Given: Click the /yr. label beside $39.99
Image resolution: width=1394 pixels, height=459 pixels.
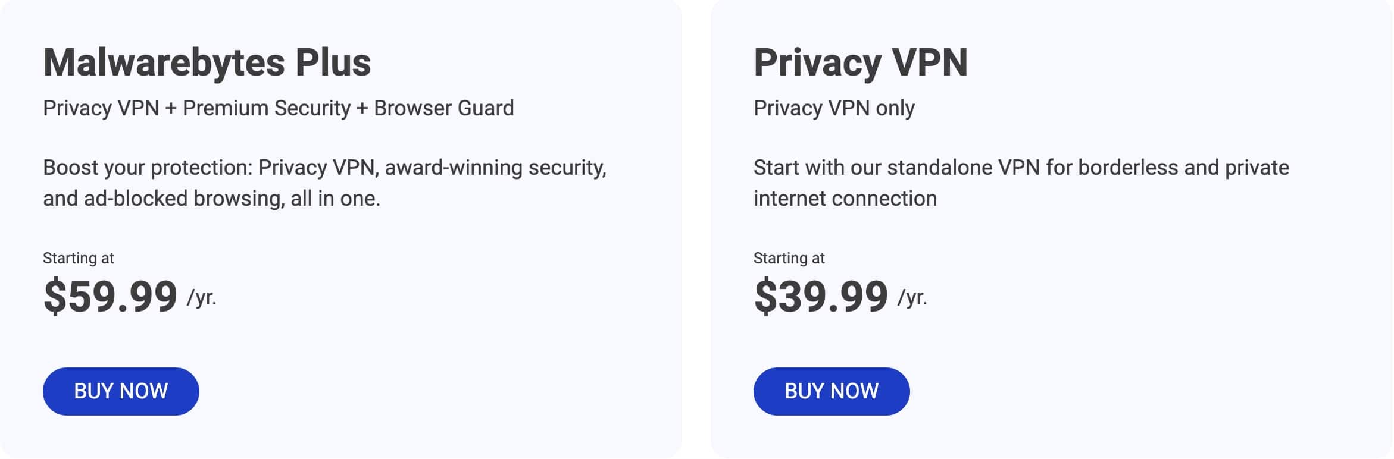Looking at the screenshot, I should [912, 297].
